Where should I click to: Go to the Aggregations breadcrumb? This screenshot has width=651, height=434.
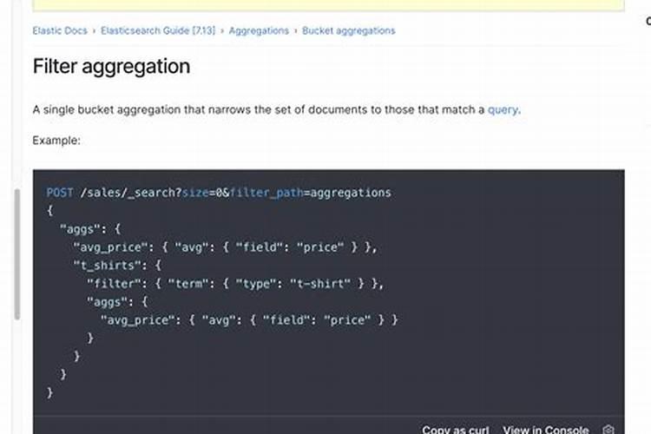click(259, 30)
